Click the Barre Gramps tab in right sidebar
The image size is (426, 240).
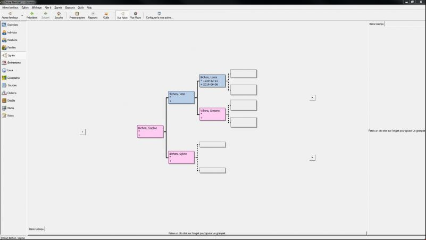pos(377,24)
